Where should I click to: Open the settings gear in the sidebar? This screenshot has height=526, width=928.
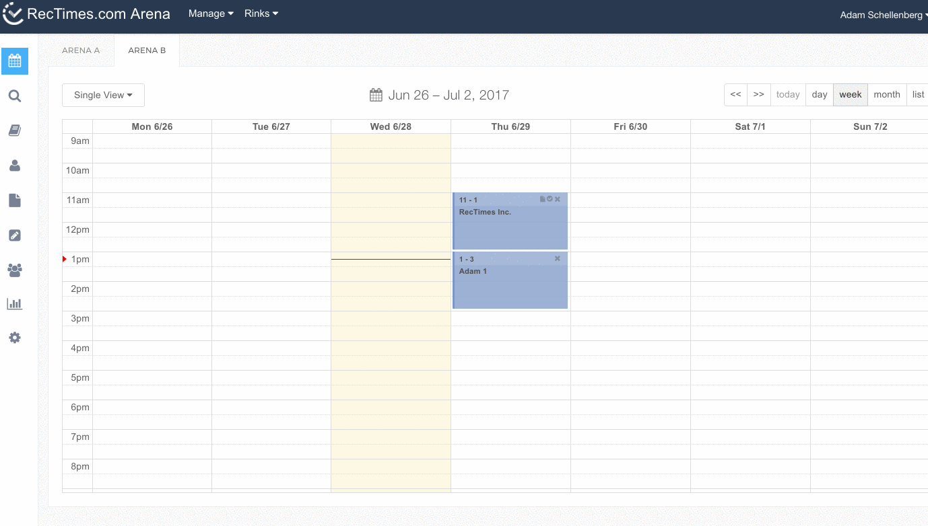pyautogui.click(x=15, y=338)
